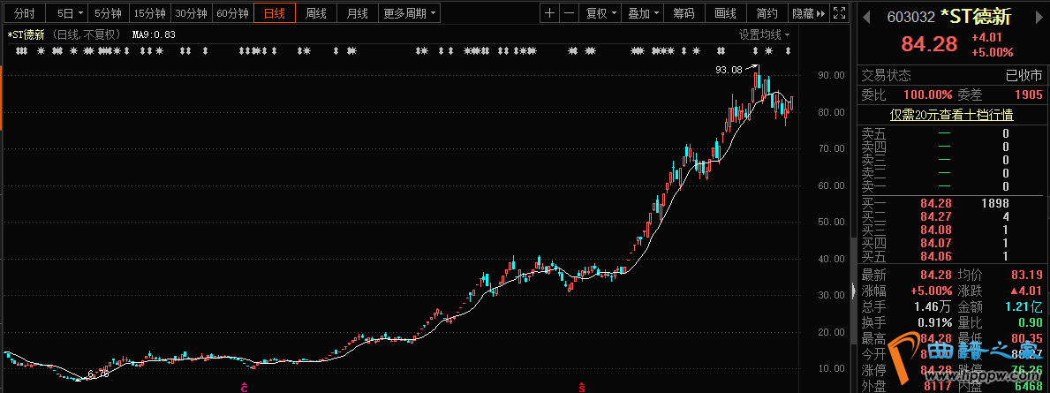Switch to 周线 weekly period

pos(316,13)
